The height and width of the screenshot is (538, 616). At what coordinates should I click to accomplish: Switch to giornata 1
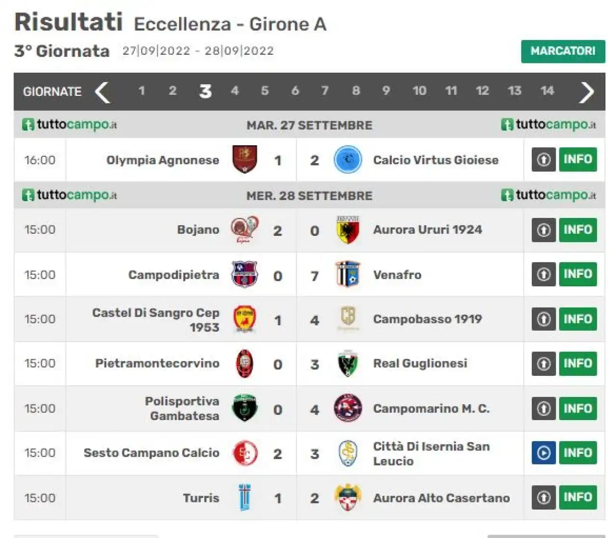[141, 90]
